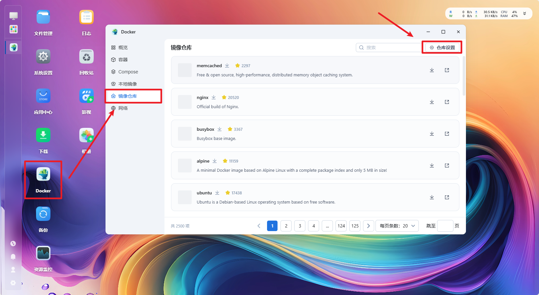Select the 容器 containers menu item

123,60
